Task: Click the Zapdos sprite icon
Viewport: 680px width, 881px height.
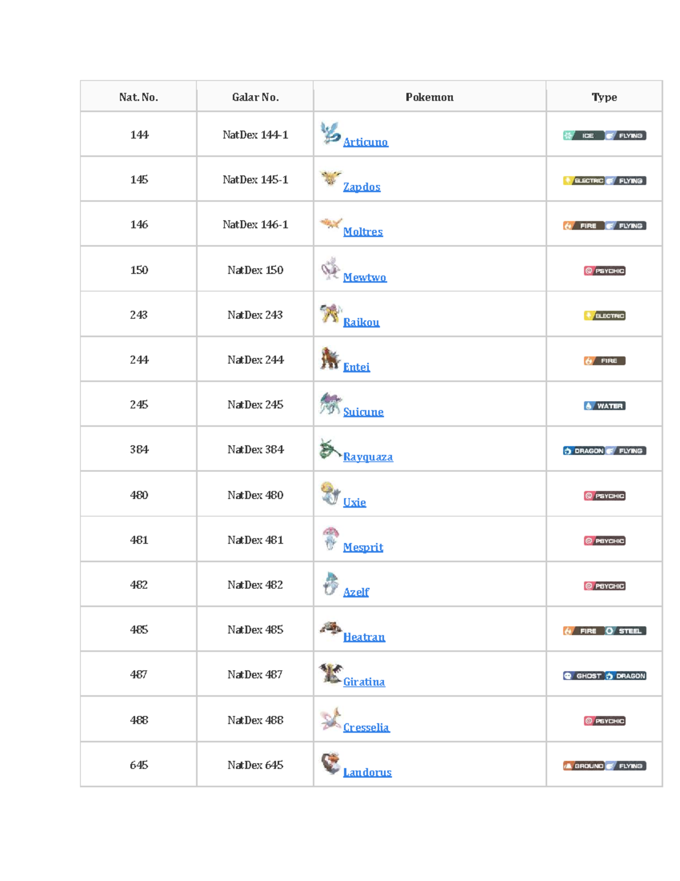Action: (x=330, y=178)
